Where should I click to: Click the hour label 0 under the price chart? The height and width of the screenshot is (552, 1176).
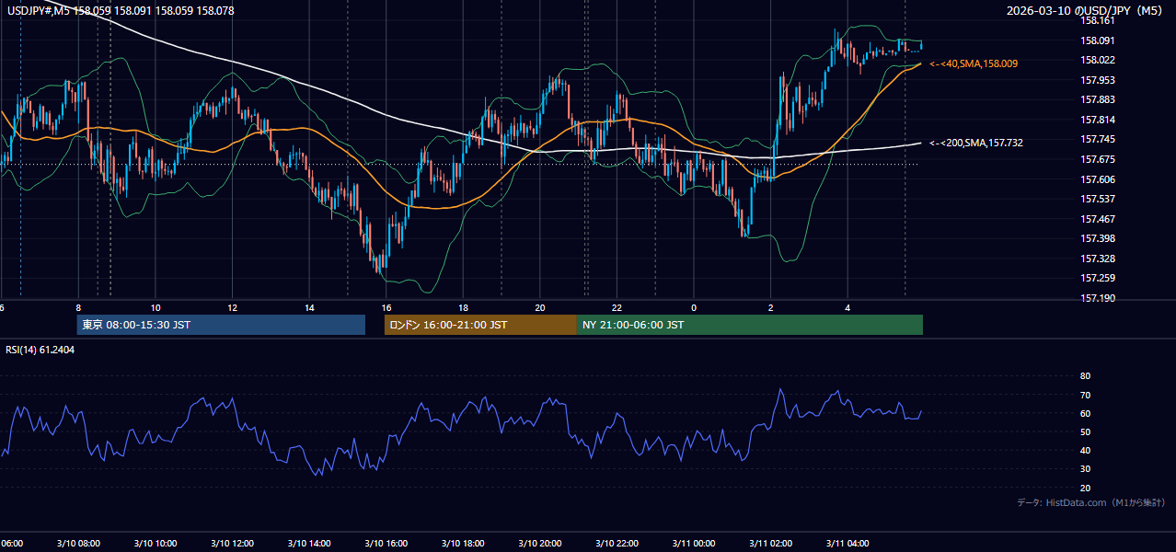[694, 307]
